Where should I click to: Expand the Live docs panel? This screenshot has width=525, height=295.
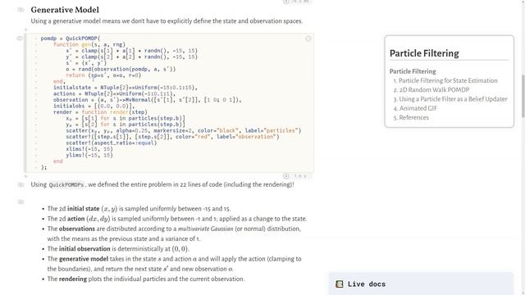pyautogui.click(x=421, y=284)
